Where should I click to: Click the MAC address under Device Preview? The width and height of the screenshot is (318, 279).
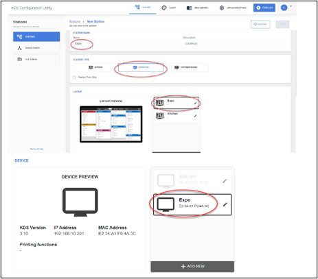[x=117, y=234]
